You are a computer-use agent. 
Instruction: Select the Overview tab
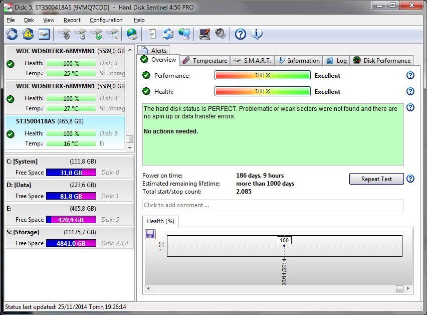click(x=158, y=60)
